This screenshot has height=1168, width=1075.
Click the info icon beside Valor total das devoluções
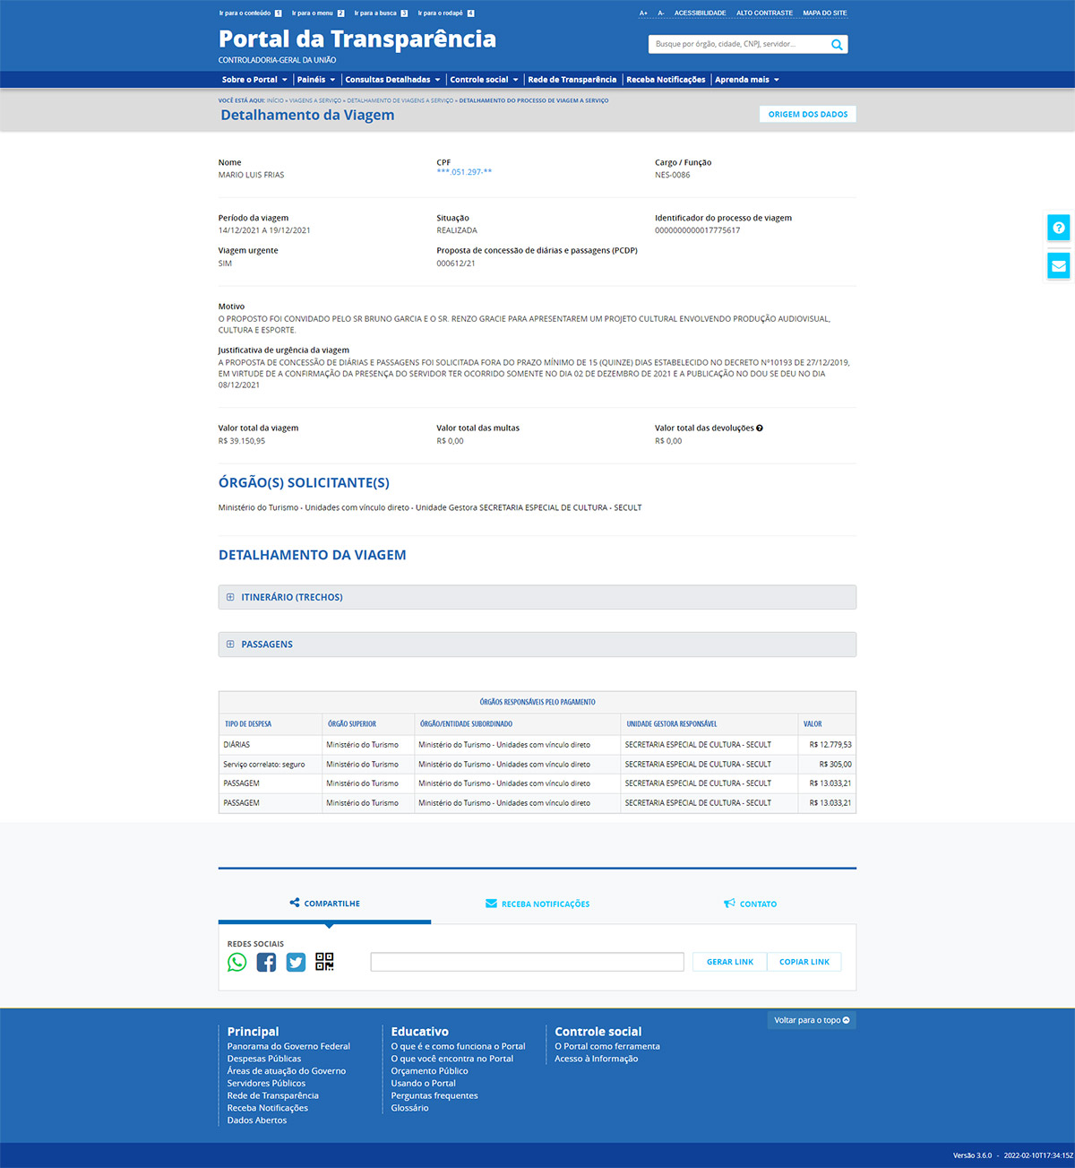point(760,428)
